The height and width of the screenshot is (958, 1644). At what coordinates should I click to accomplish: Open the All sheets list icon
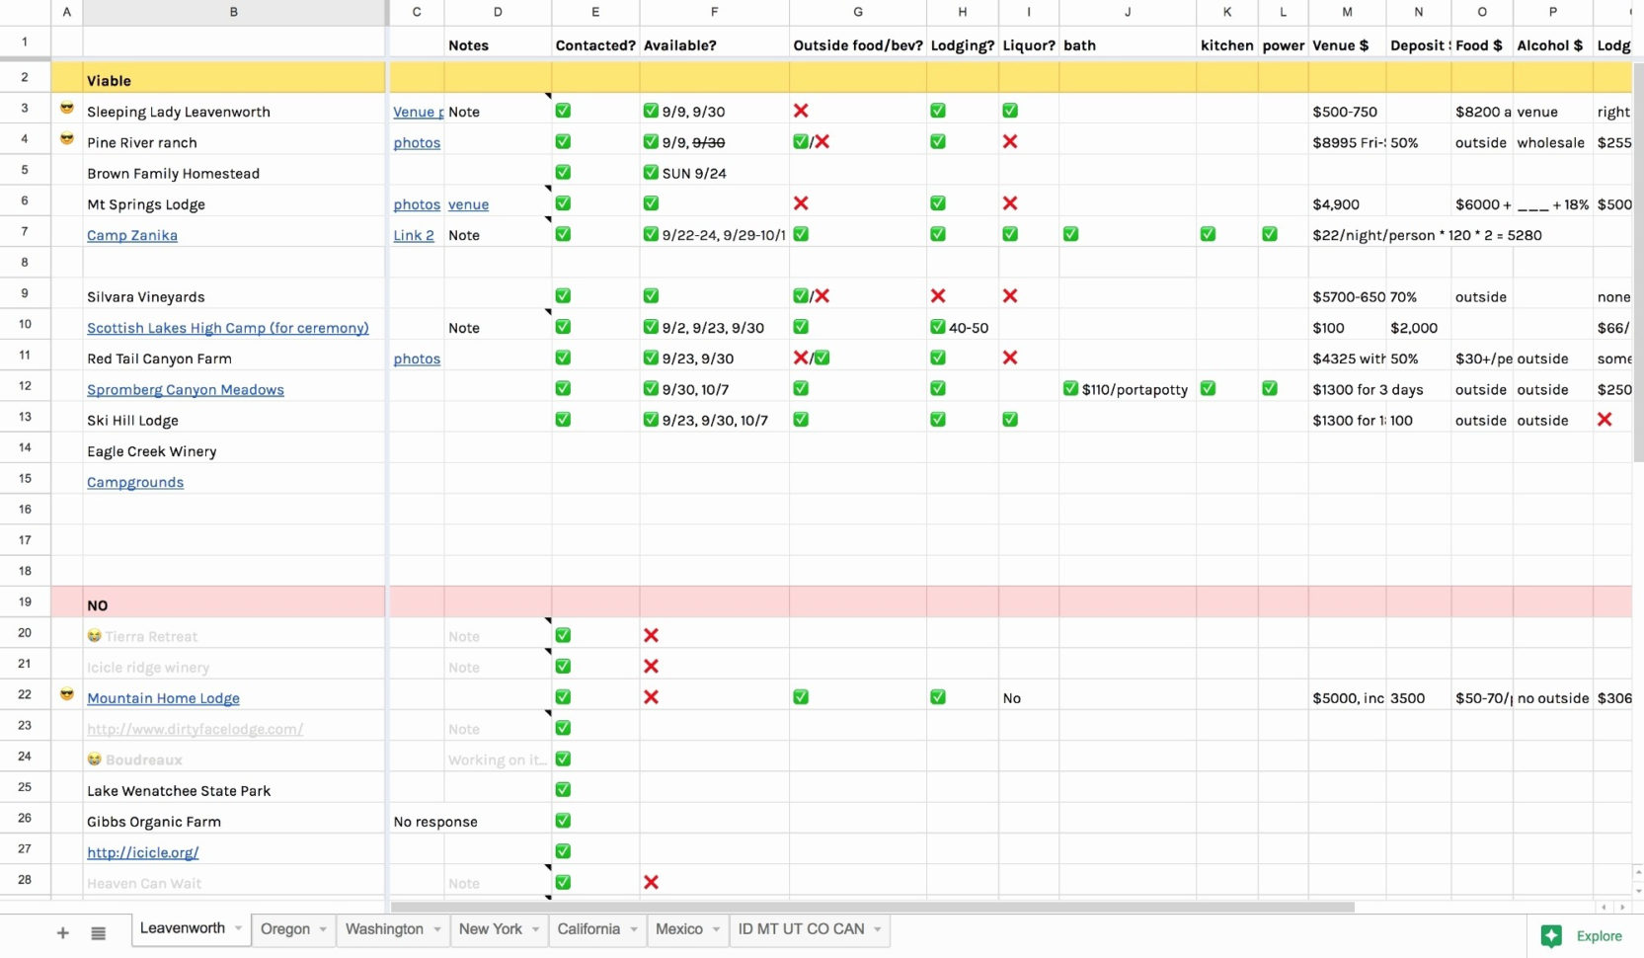[x=98, y=932]
